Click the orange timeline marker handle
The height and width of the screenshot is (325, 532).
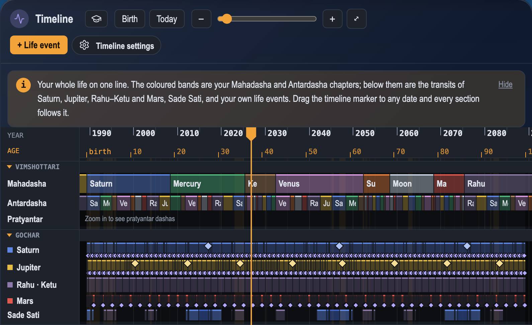(x=251, y=134)
